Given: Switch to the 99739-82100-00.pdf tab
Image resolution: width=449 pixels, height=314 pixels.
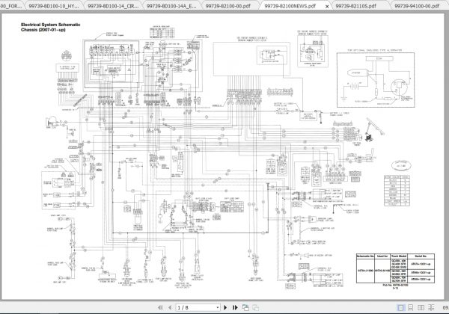Looking at the screenshot, I should [x=228, y=6].
